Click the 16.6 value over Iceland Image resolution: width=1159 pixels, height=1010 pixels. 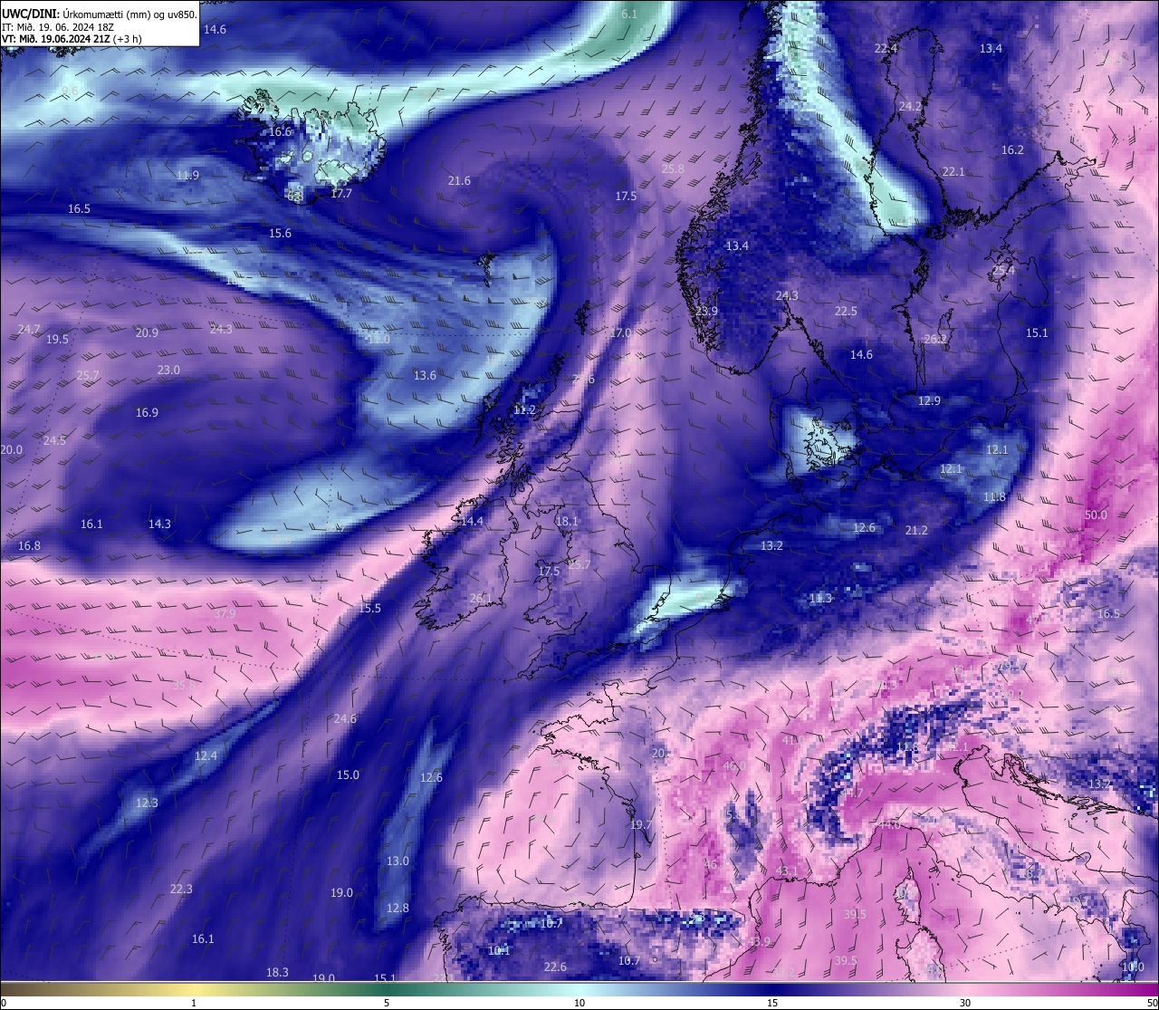(281, 132)
